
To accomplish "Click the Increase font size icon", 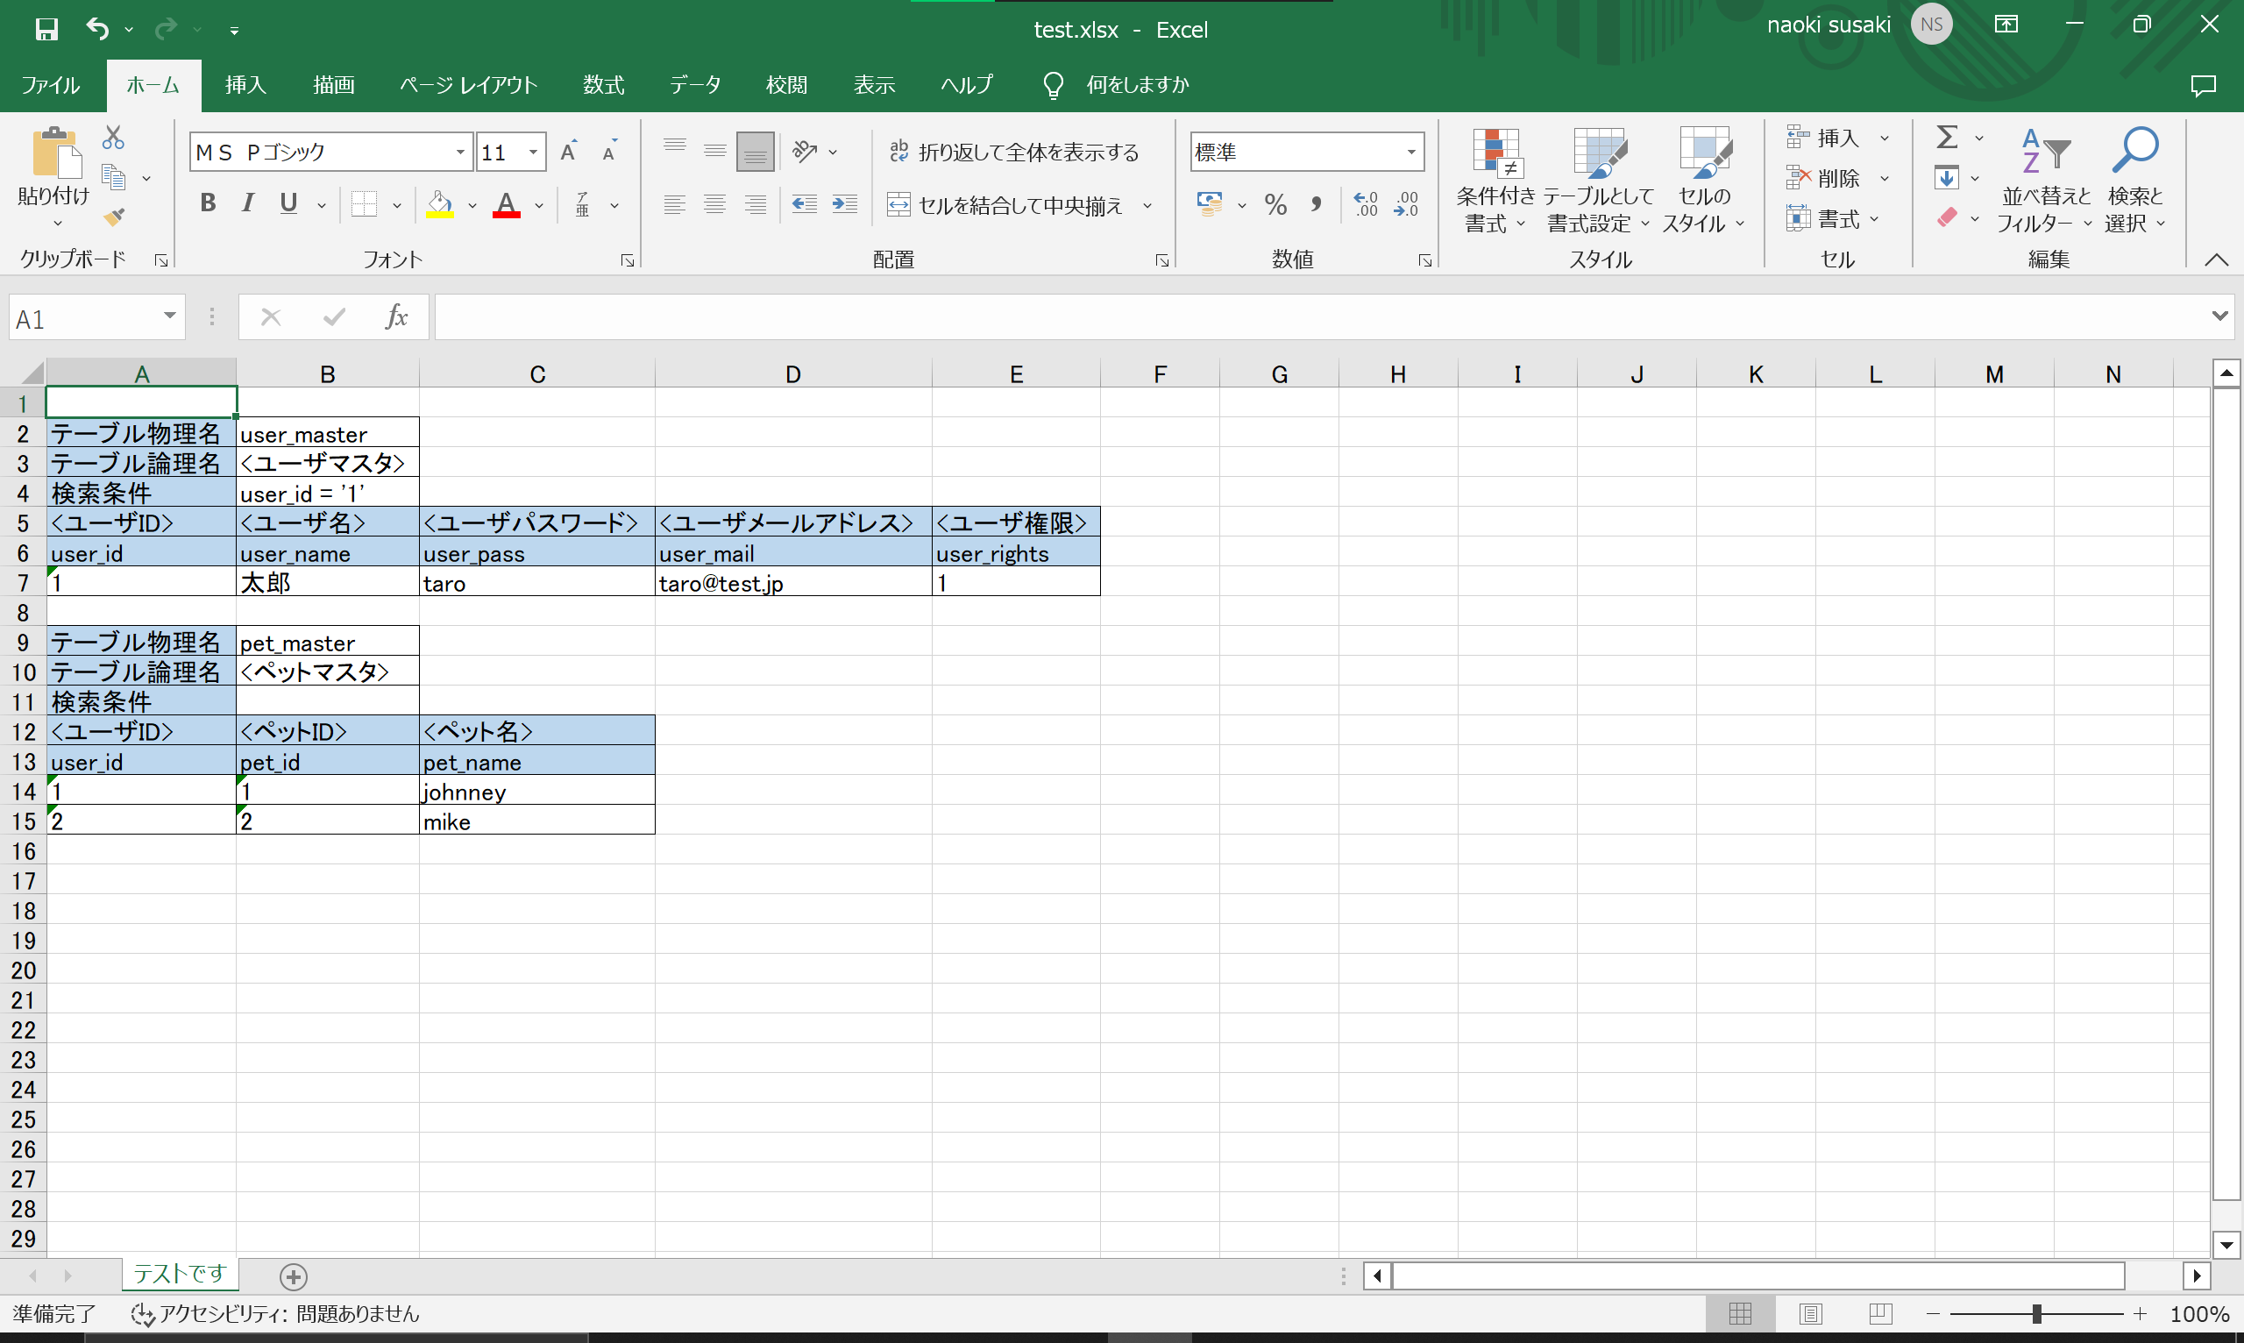I will click(568, 152).
